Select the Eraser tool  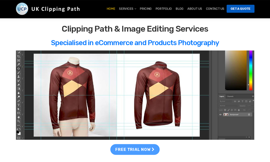pyautogui.click(x=19, y=85)
